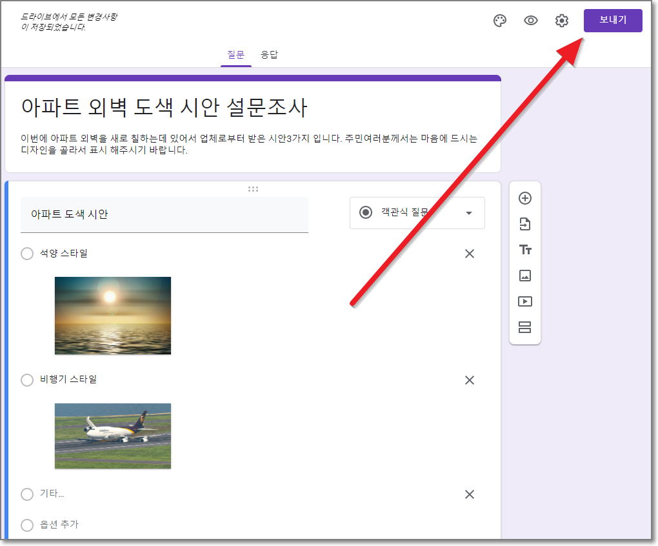The image size is (658, 546).
Task: Open the theme customization palette icon
Action: (500, 21)
